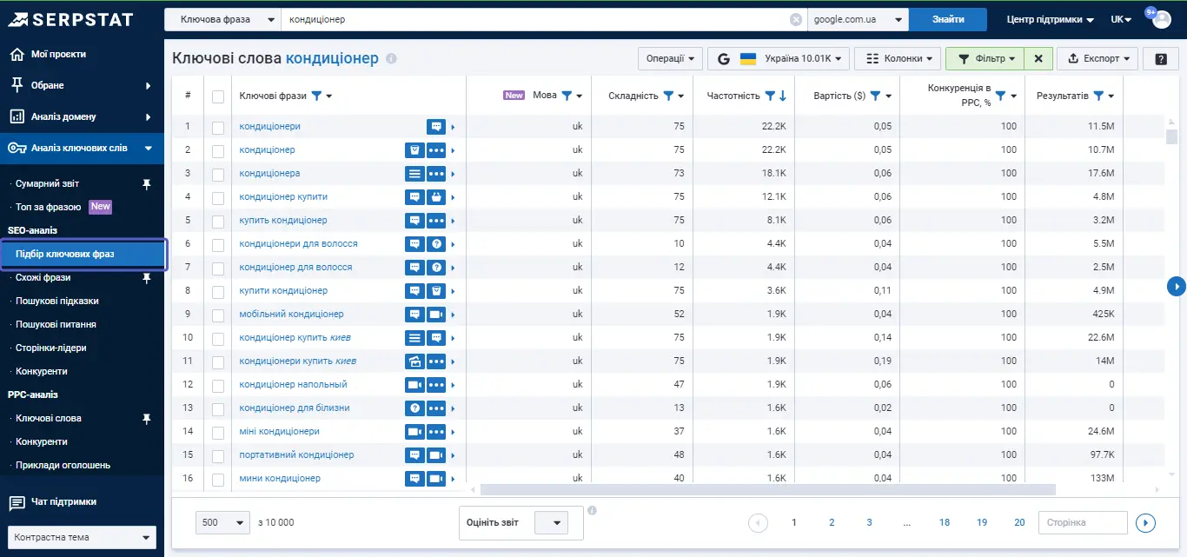
Task: Open the help question mark button
Action: [x=1161, y=59]
